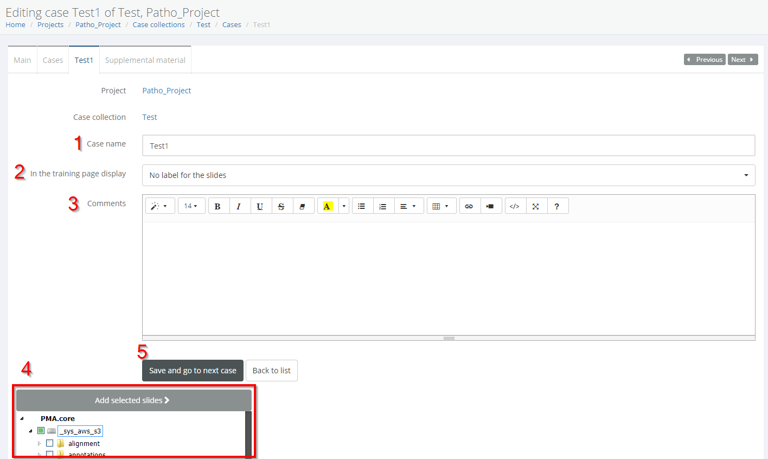Open the Cases tab
The image size is (768, 459).
(53, 60)
